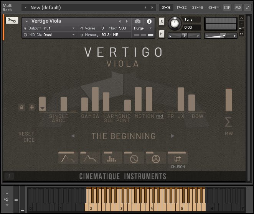Image resolution: width=254 pixels, height=214 pixels.
Task: Select next instrument arrow beside Vertigo Viola
Action: click(x=127, y=21)
